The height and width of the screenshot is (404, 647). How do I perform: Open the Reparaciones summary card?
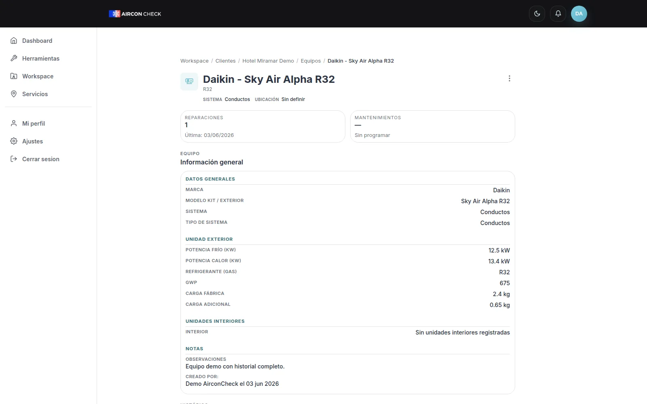tap(263, 126)
